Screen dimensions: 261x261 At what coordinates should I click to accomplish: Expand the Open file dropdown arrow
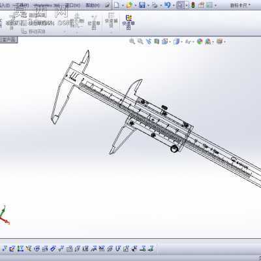(135, 5)
